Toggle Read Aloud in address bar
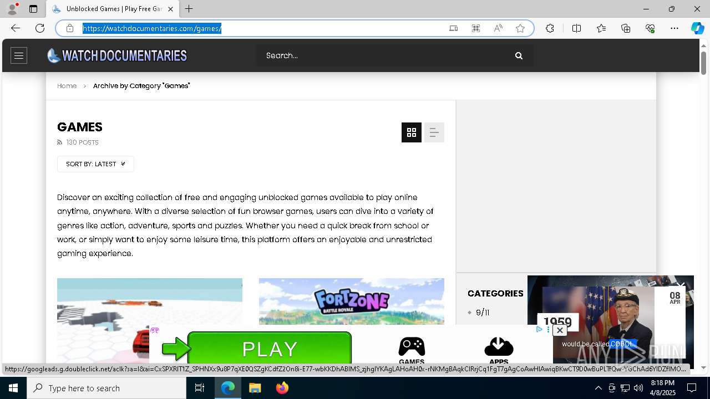 coord(498,28)
